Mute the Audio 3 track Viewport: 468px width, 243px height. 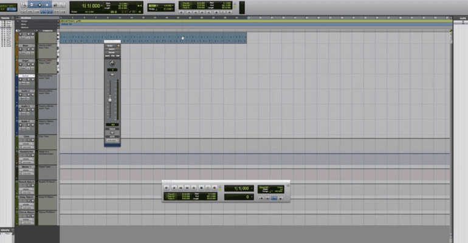tap(33, 110)
